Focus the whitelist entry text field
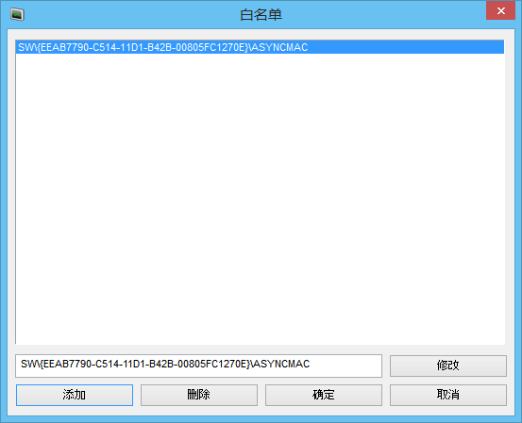Screen dimensions: 522x423 click(x=198, y=366)
